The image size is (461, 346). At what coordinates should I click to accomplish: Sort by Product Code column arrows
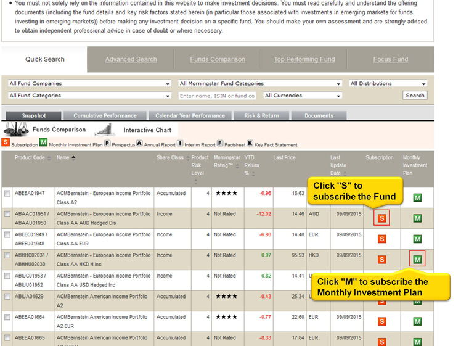coord(49,159)
